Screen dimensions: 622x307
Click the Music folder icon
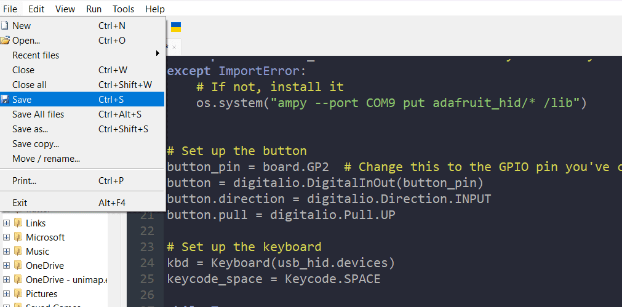tap(18, 252)
